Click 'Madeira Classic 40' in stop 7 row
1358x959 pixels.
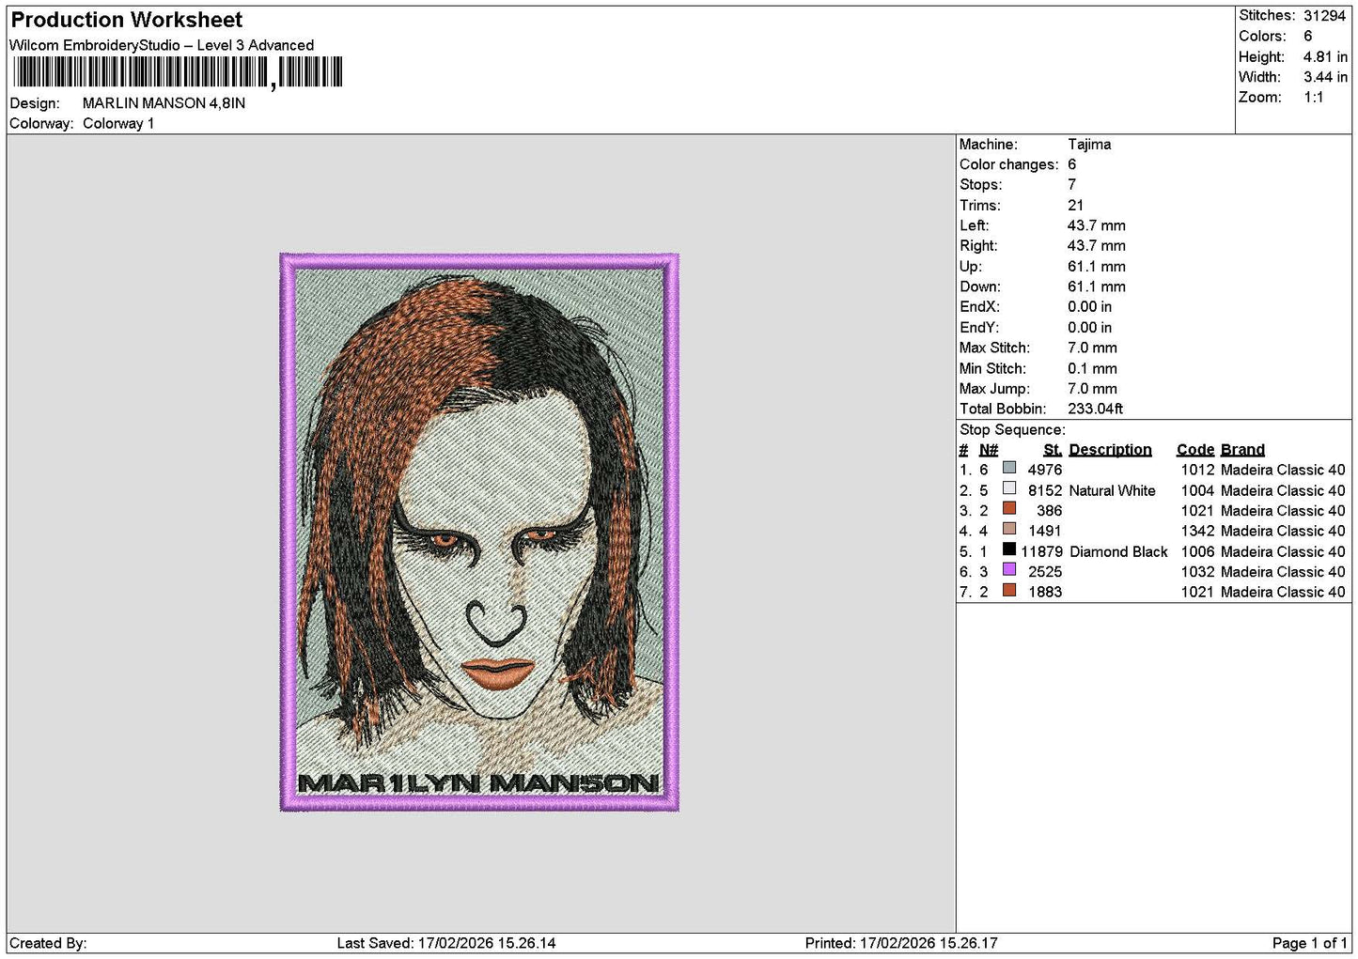click(x=1283, y=593)
